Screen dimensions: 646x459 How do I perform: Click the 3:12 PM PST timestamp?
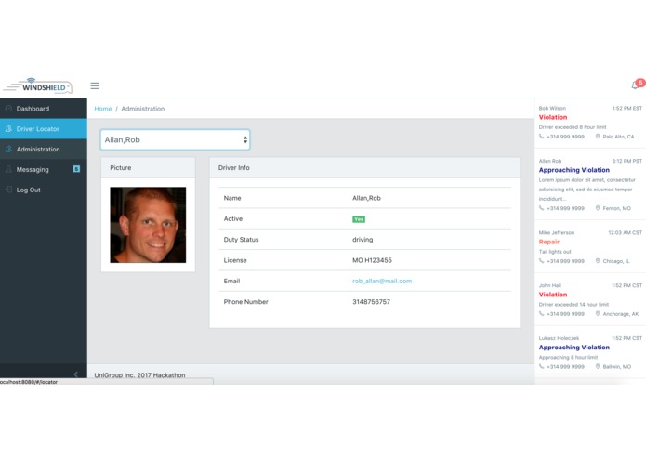point(627,161)
